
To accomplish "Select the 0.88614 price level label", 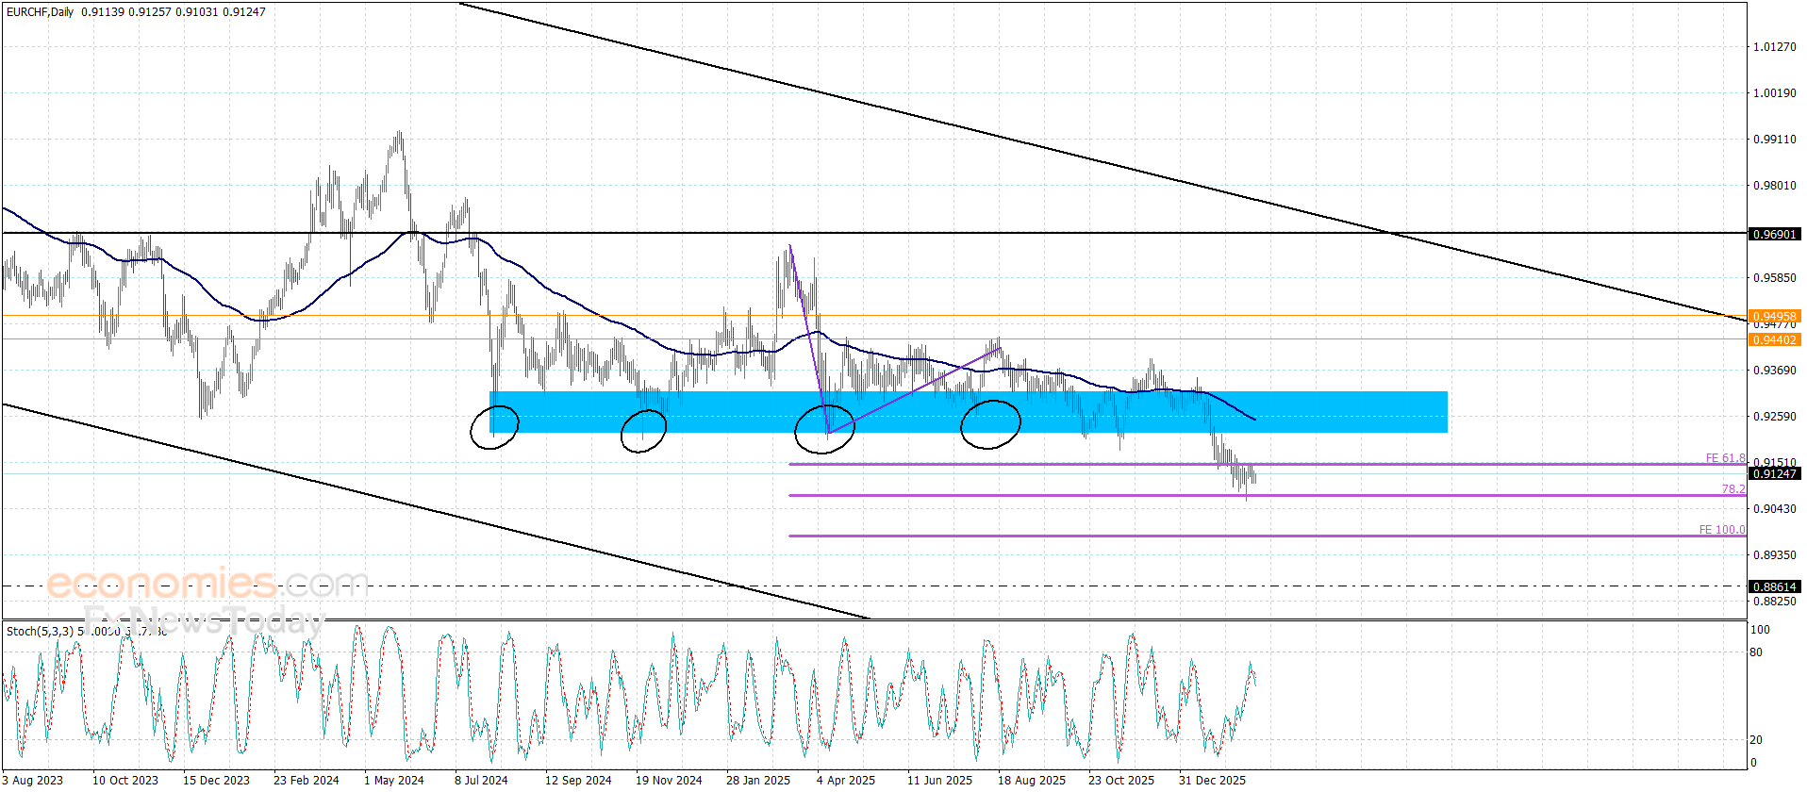I will click(1773, 586).
